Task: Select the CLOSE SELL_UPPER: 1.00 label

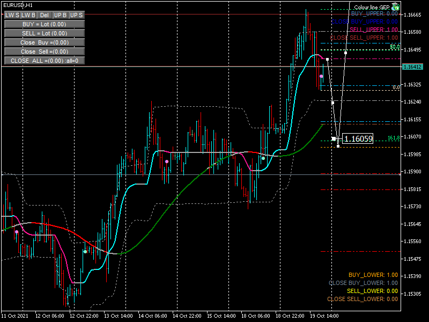Action: 364,38
